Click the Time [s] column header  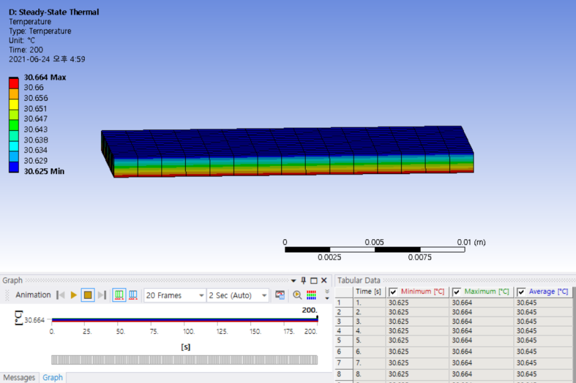(x=369, y=291)
